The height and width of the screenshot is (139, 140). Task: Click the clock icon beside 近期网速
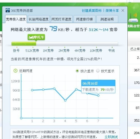point(15,71)
